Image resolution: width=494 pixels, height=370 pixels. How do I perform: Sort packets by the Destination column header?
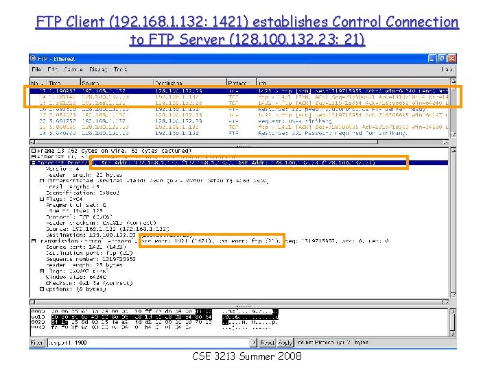tap(190, 82)
